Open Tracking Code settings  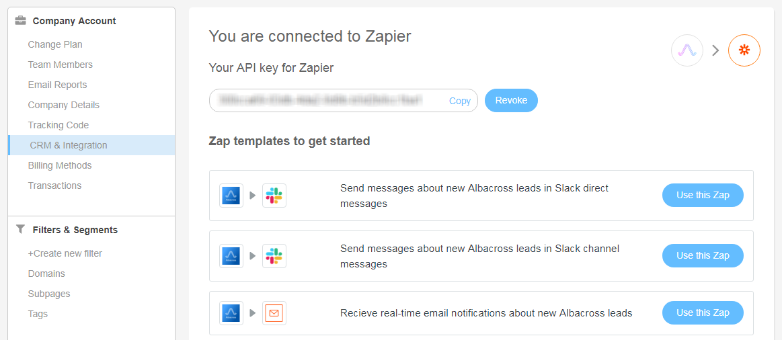58,125
